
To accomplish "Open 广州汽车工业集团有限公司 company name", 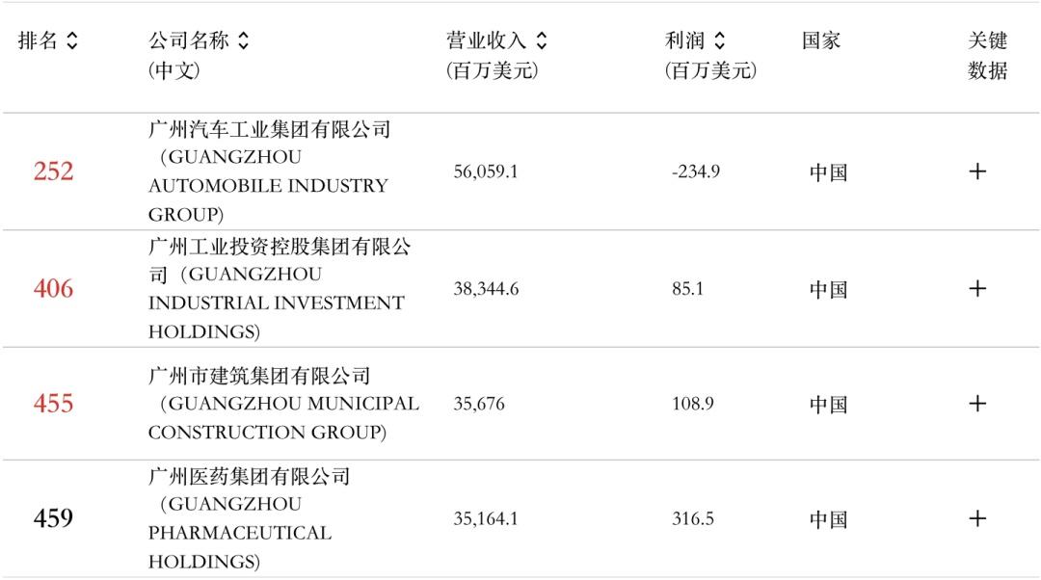I will tap(270, 130).
